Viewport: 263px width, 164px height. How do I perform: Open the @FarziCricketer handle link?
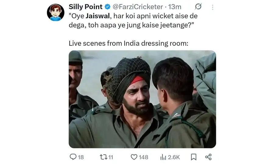pyautogui.click(x=138, y=7)
